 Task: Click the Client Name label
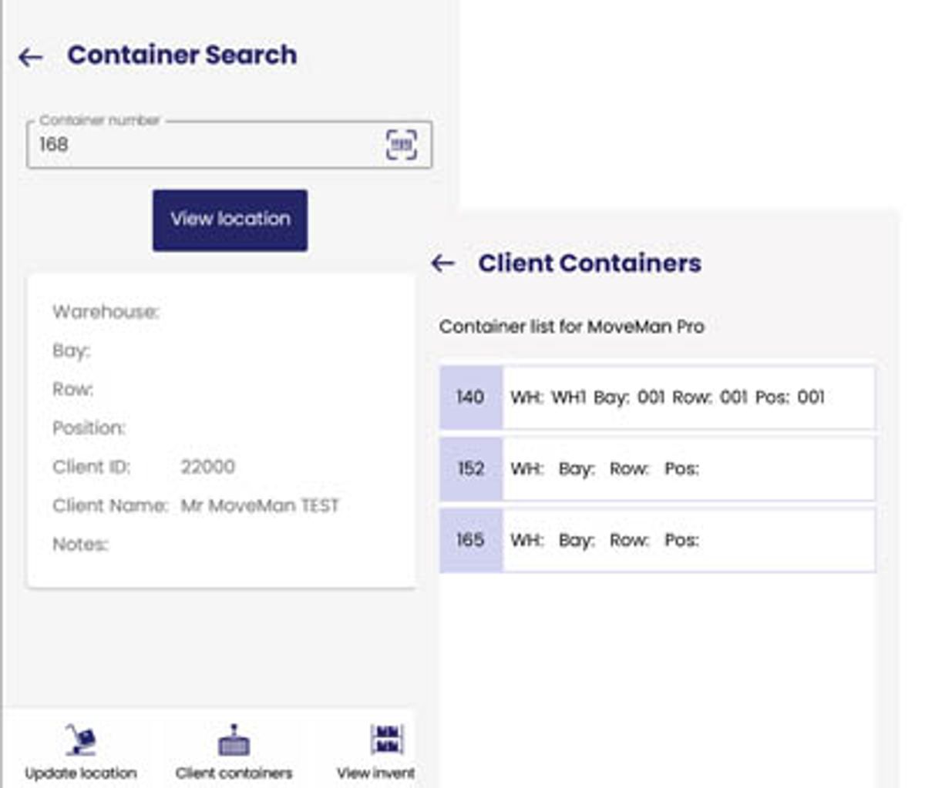coord(110,506)
